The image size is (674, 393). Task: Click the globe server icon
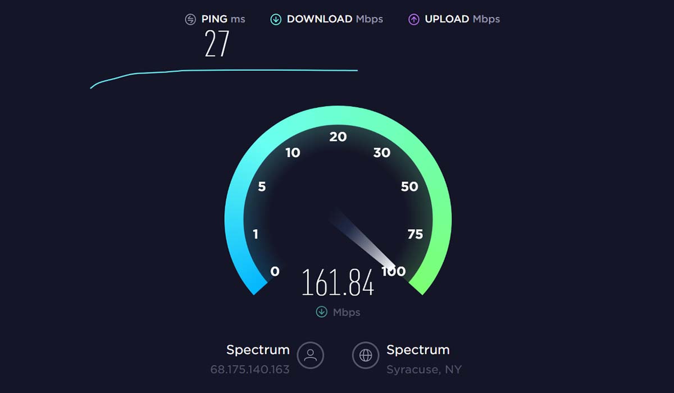coord(366,355)
